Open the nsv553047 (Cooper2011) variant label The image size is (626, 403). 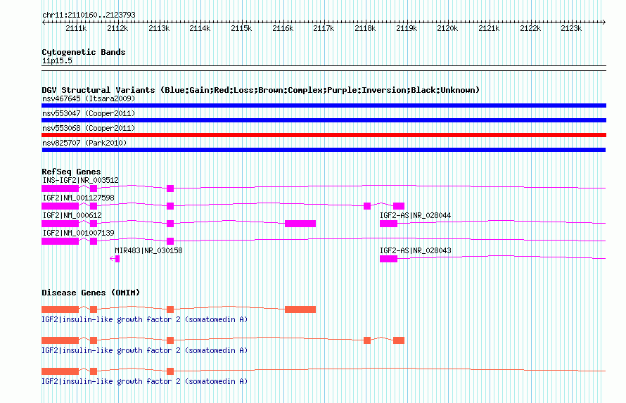click(x=89, y=113)
